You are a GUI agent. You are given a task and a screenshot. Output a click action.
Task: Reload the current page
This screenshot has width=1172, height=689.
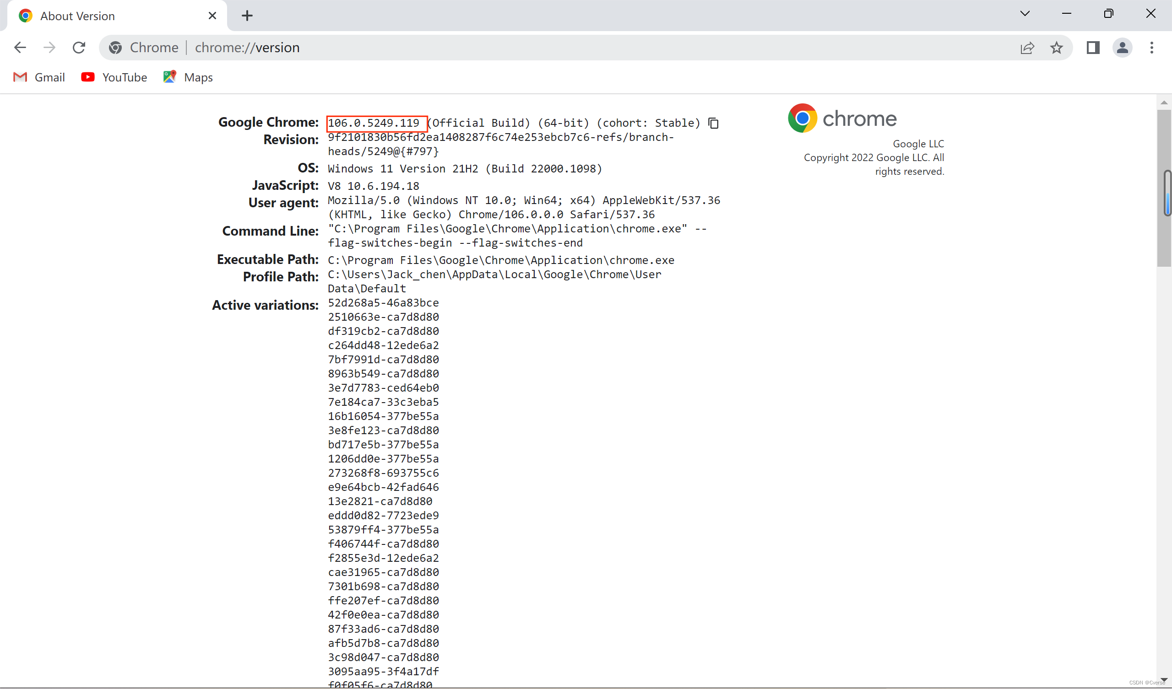coord(79,48)
